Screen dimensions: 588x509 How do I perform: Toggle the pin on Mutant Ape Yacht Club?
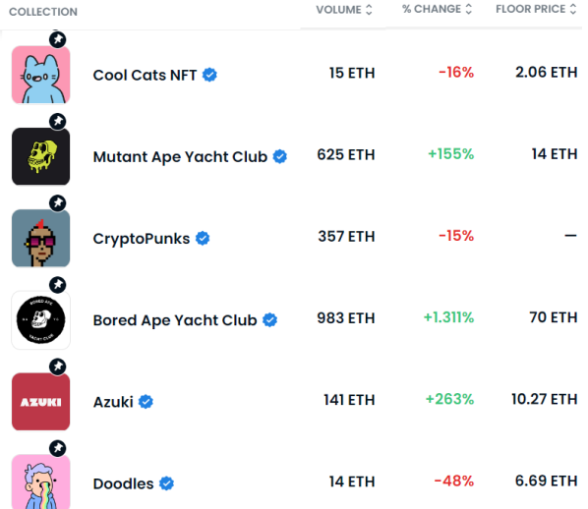(58, 122)
